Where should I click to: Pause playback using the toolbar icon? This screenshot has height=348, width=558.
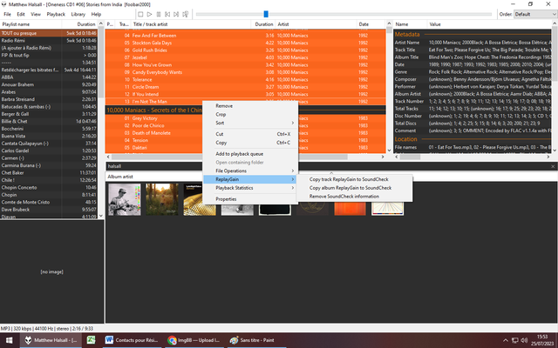coord(159,14)
